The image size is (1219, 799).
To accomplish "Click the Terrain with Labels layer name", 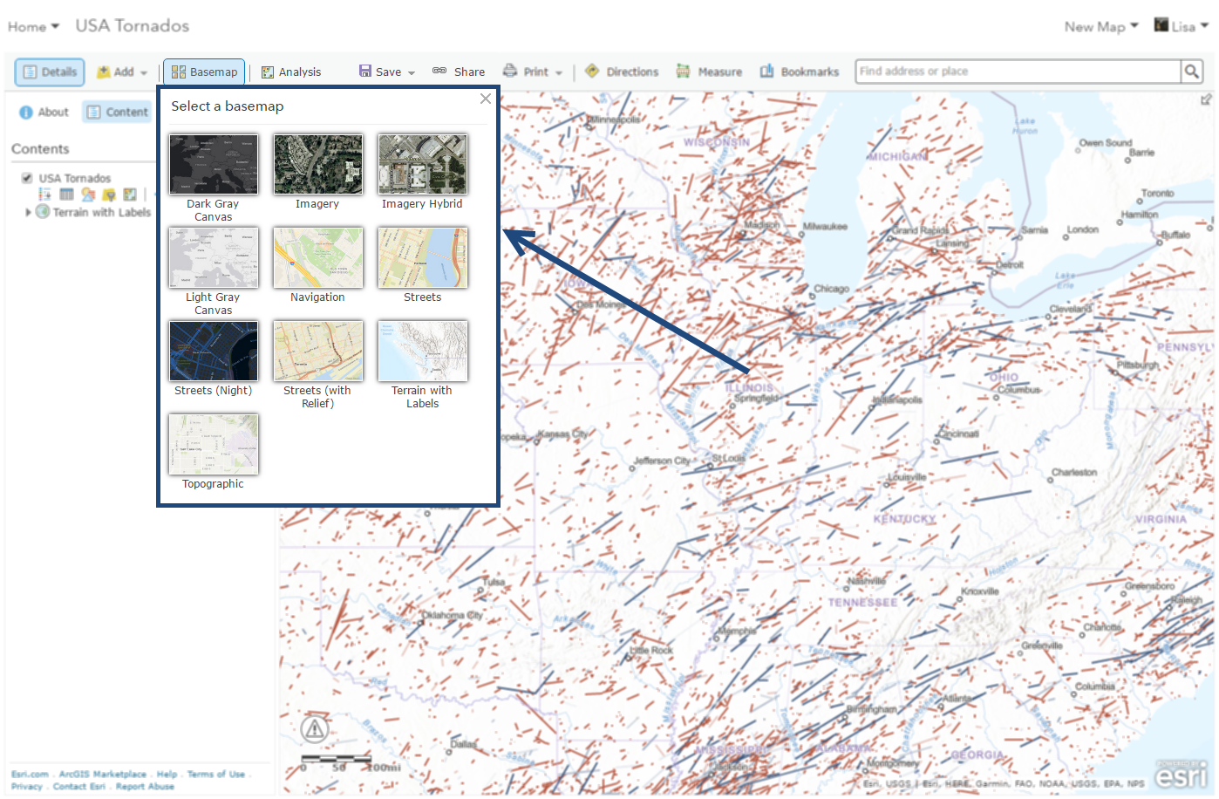I will point(101,212).
